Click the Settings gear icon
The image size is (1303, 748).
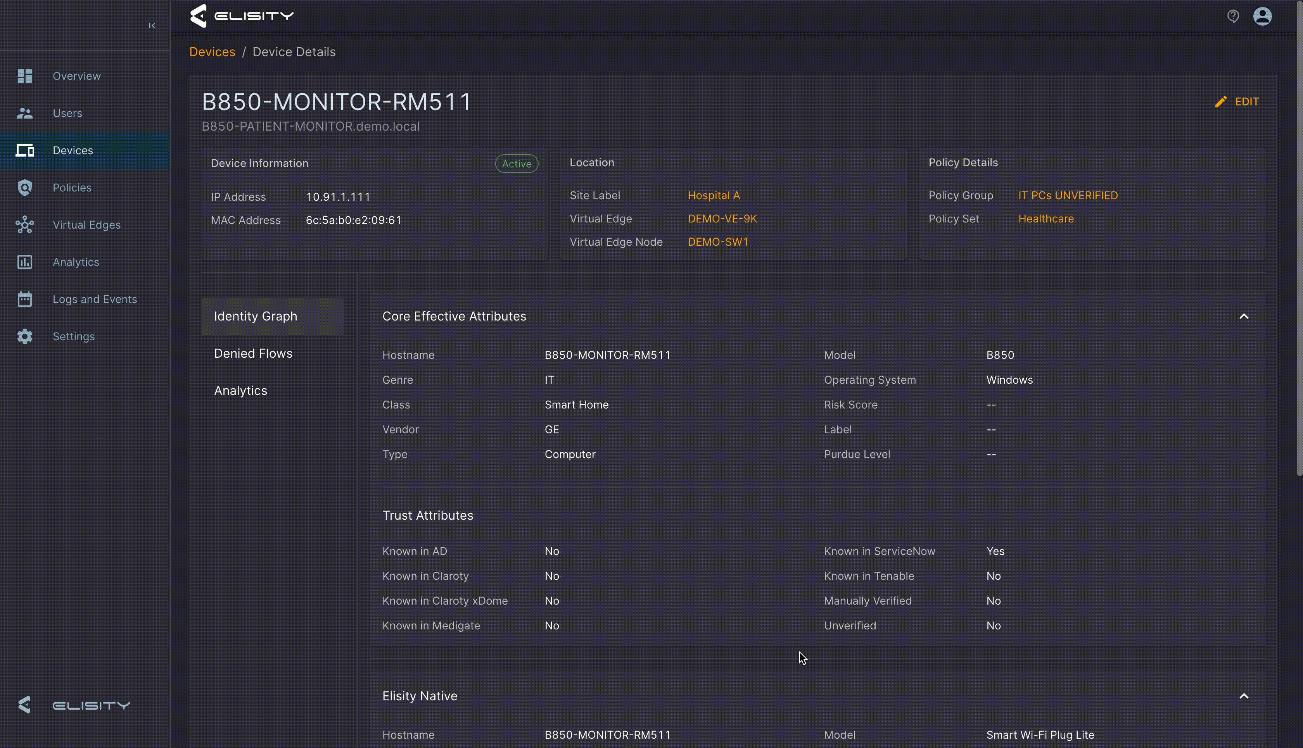click(25, 336)
